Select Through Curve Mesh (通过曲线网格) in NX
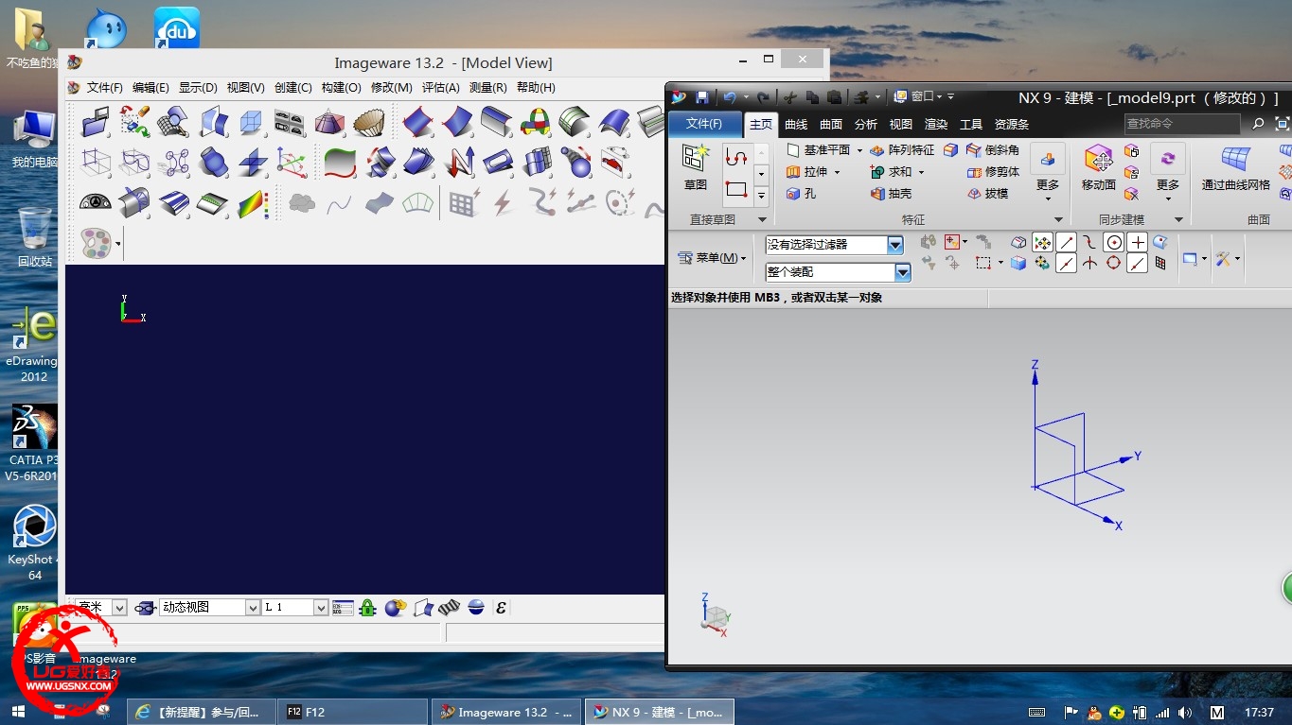This screenshot has width=1292, height=725. (x=1235, y=168)
